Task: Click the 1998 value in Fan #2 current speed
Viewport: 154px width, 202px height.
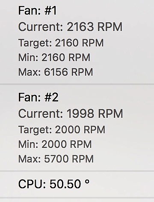Action: [x=80, y=113]
